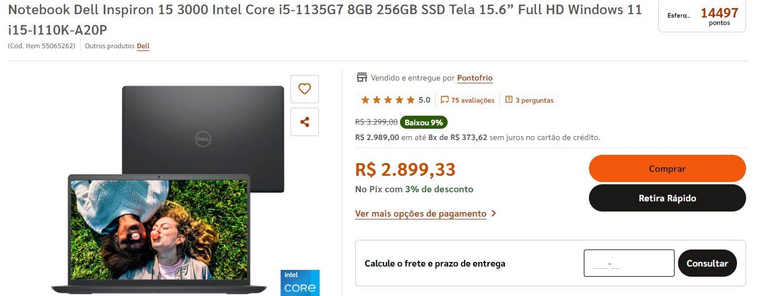
Task: Click the Consultar shipping button
Action: click(x=707, y=263)
